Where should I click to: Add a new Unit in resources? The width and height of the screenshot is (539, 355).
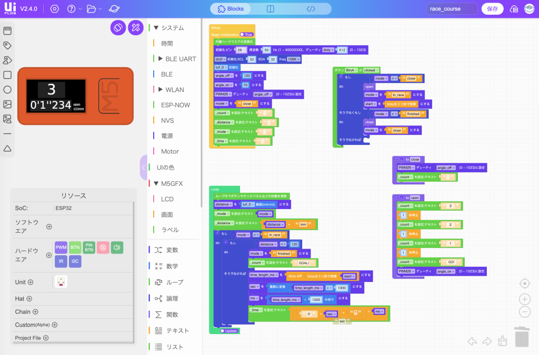coord(31,282)
